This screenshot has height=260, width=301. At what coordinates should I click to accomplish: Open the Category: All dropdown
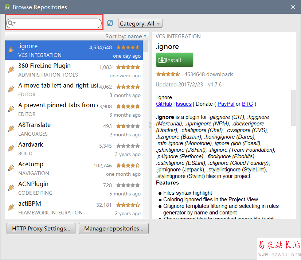tap(140, 23)
